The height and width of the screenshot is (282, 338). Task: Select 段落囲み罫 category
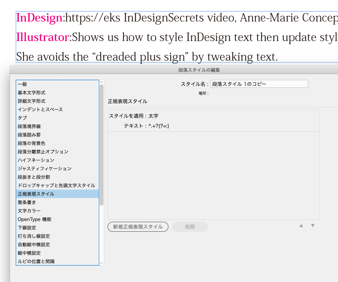coord(57,135)
